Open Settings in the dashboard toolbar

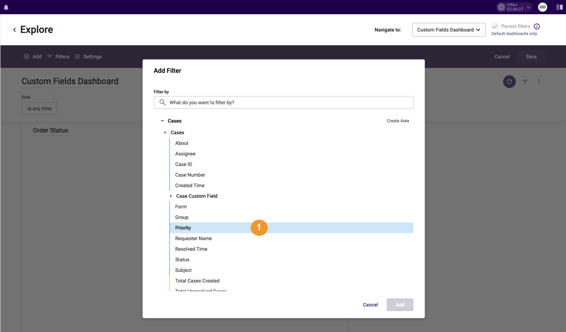tap(88, 57)
